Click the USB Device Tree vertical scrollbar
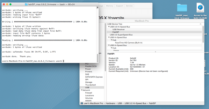Screen dimensions: 209x109 pos(203,34)
